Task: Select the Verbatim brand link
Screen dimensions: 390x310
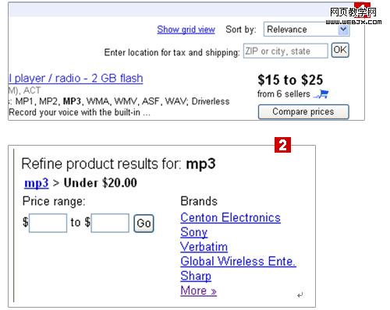Action: coord(204,247)
